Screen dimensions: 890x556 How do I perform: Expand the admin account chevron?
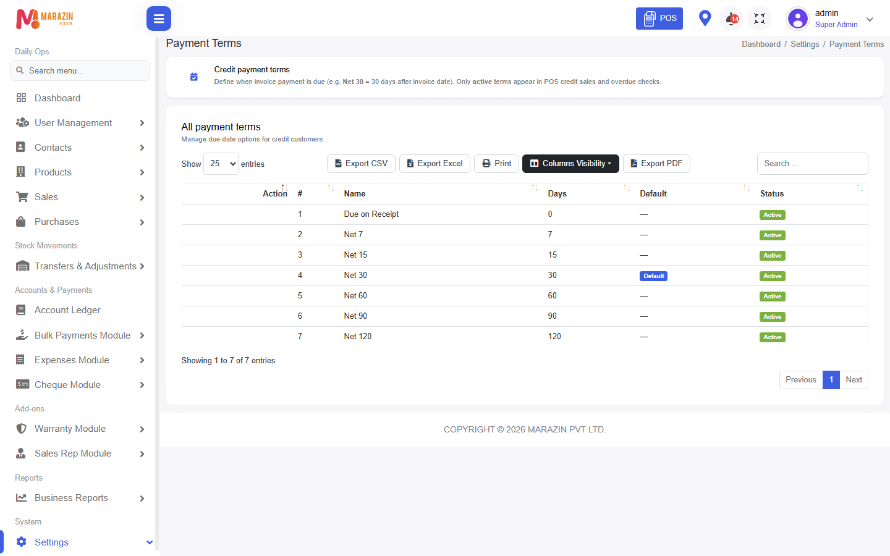tap(870, 19)
